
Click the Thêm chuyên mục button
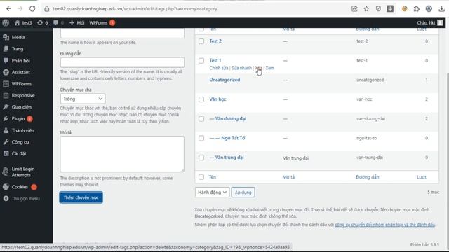pos(81,197)
